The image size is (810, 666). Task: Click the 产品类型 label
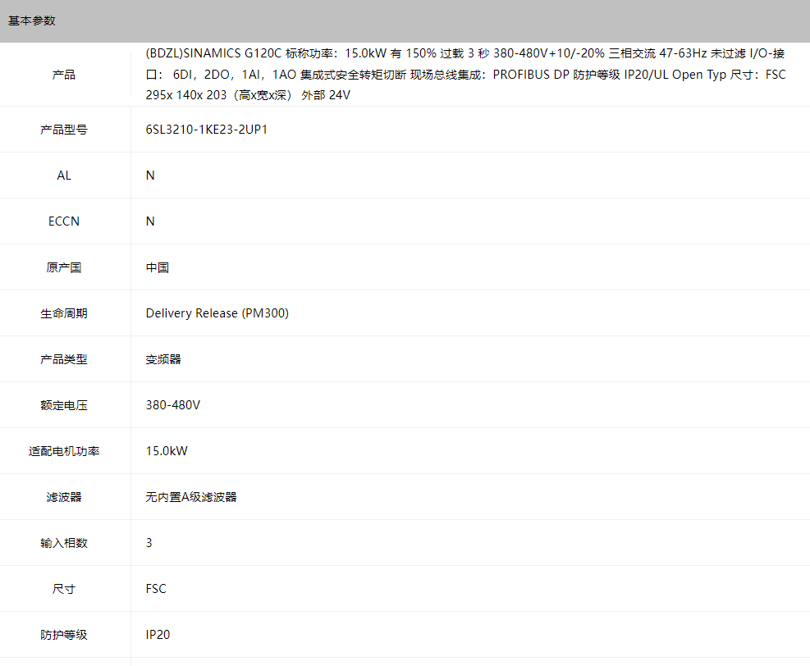[64, 359]
